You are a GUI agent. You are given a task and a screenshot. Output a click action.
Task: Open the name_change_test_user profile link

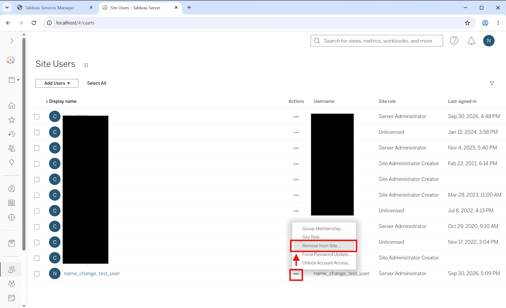click(92, 273)
